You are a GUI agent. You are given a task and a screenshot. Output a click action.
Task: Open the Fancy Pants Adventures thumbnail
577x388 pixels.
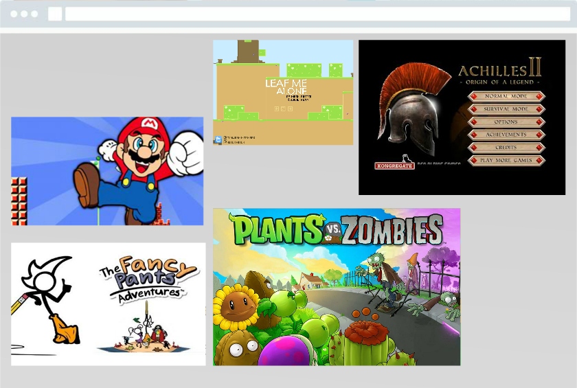pyautogui.click(x=109, y=304)
